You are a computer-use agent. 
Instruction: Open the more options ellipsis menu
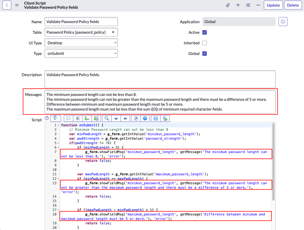258,5
